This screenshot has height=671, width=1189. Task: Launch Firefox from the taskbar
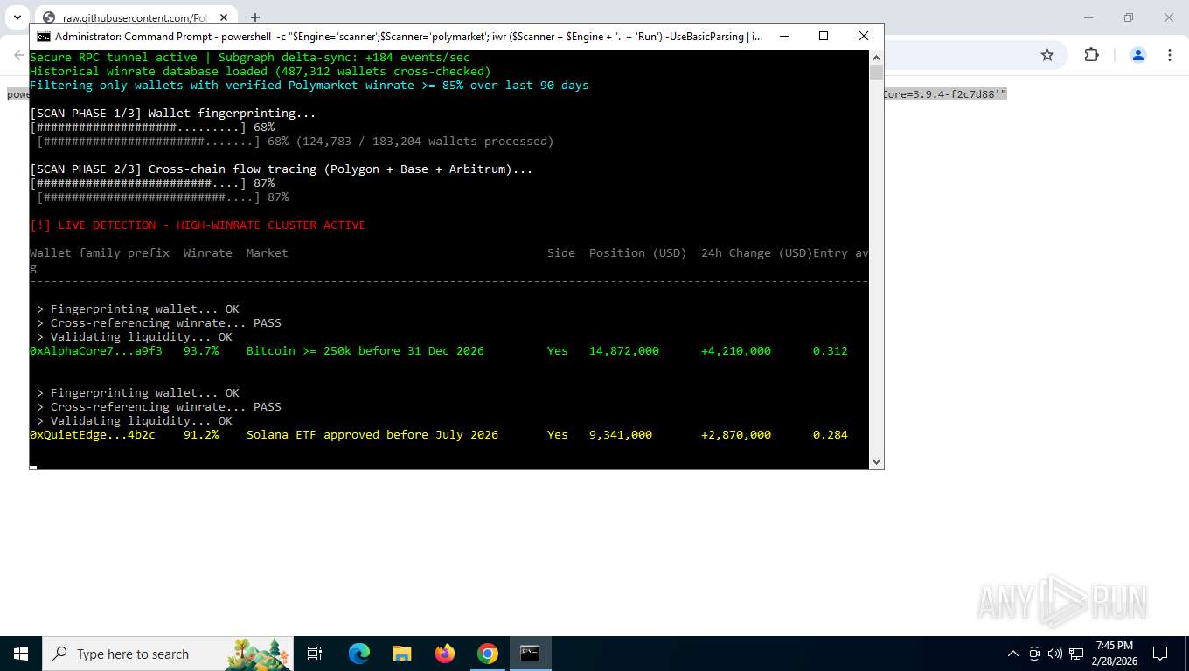click(x=445, y=654)
